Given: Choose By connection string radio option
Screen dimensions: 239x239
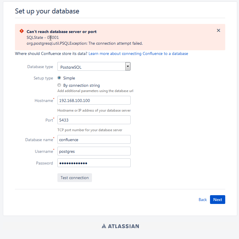Looking at the screenshot, I should tap(59, 85).
